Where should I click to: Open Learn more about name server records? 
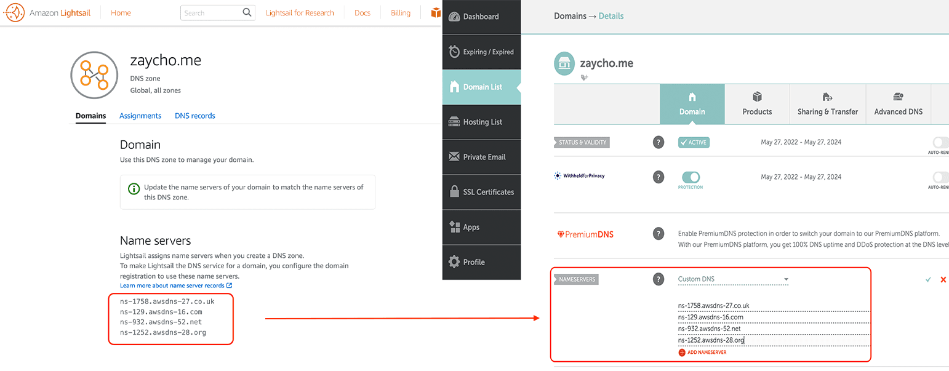(x=176, y=285)
